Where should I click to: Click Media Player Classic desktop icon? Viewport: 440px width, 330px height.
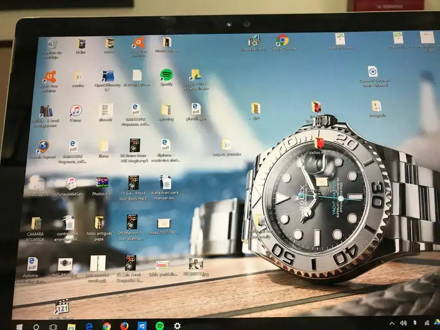tap(62, 307)
